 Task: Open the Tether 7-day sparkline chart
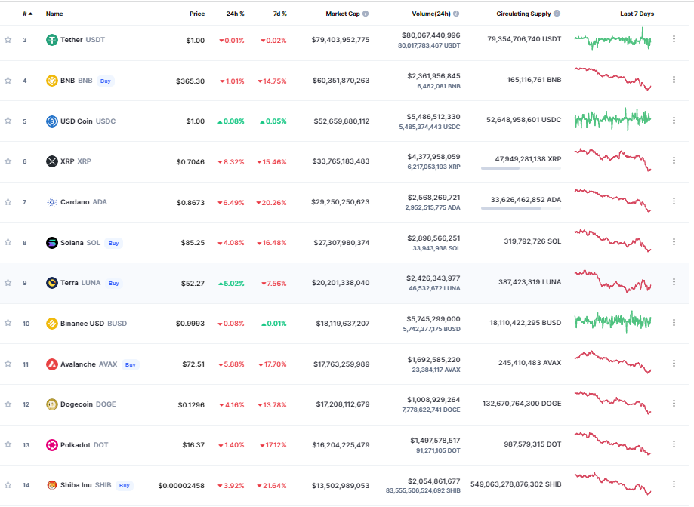tap(612, 39)
